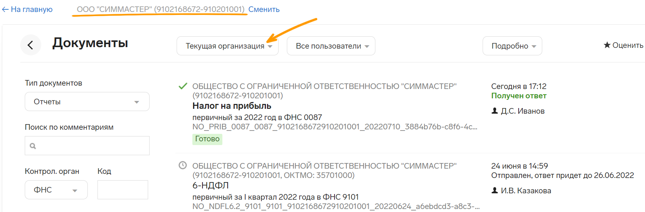645x212 pixels.
Task: Click первичный за 2022 год в ФНС 0087
Action: (x=257, y=117)
